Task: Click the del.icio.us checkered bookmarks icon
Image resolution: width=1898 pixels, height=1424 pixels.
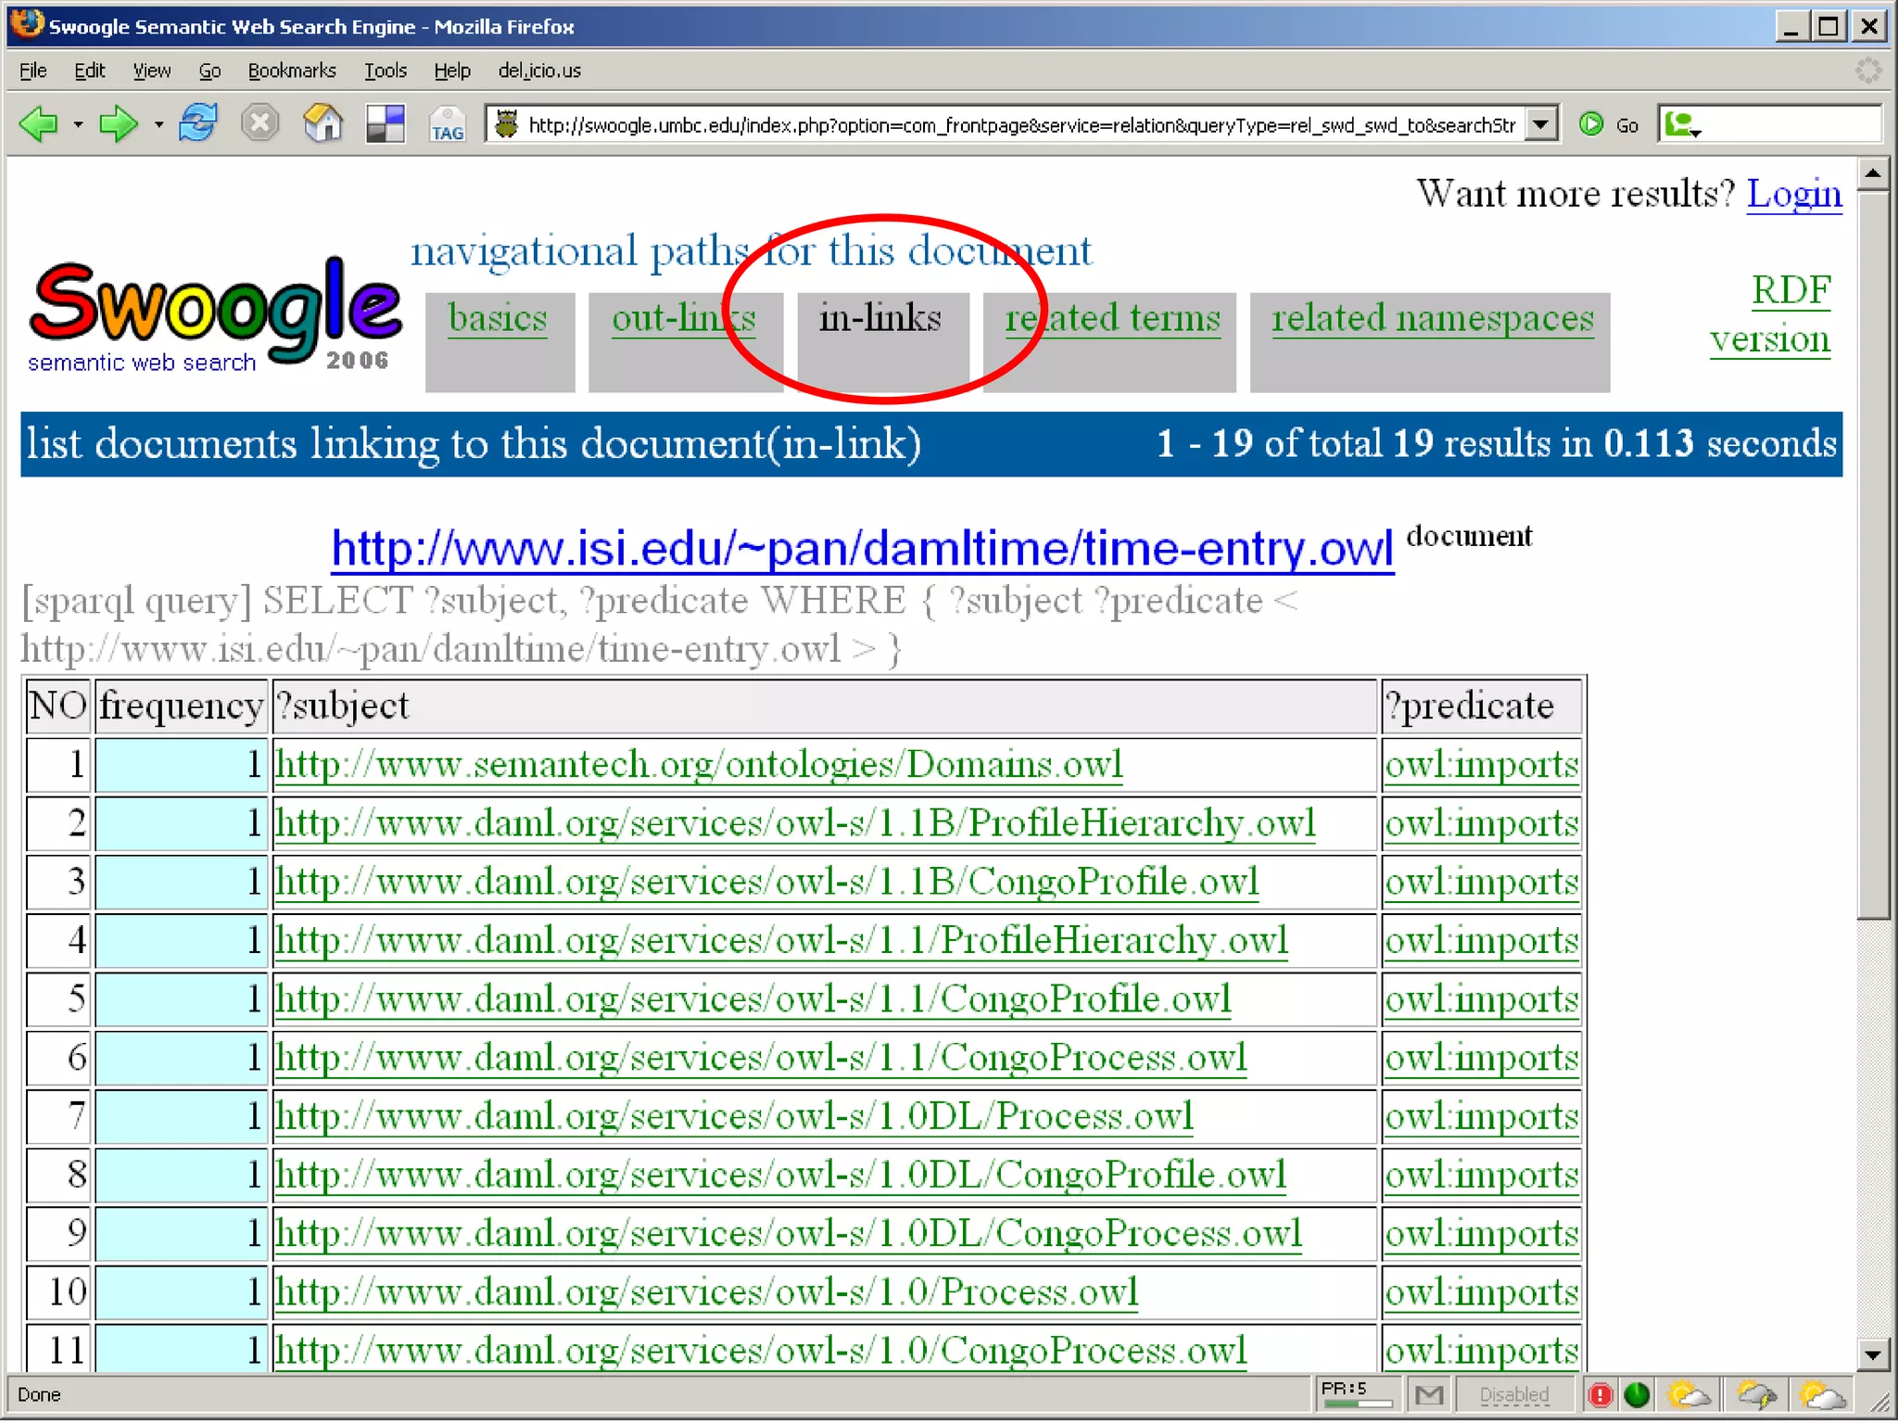Action: click(386, 123)
